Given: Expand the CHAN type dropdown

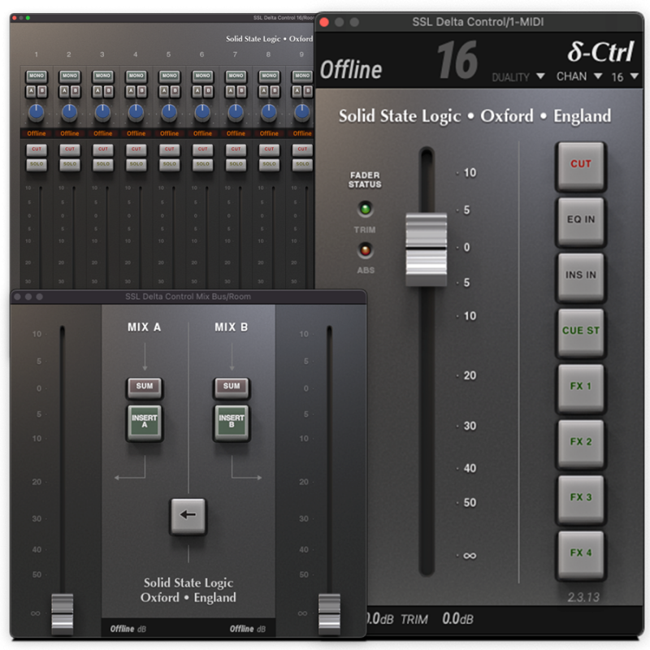Looking at the screenshot, I should click(578, 77).
